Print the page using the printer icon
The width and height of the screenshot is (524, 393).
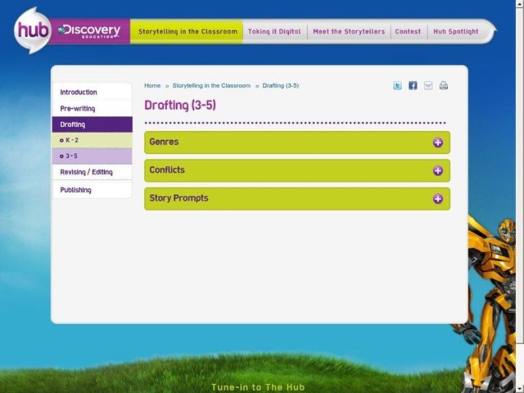[441, 85]
